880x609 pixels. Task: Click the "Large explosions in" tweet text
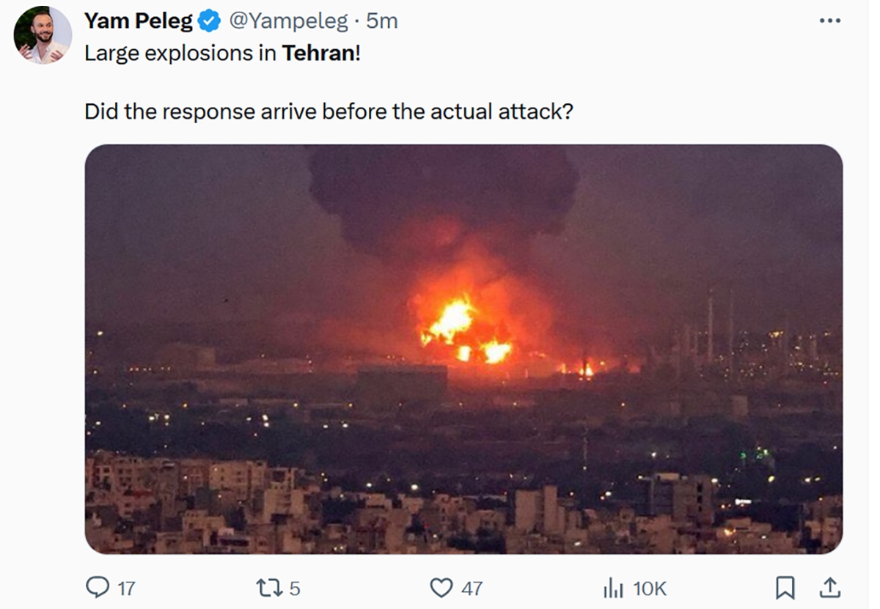180,53
